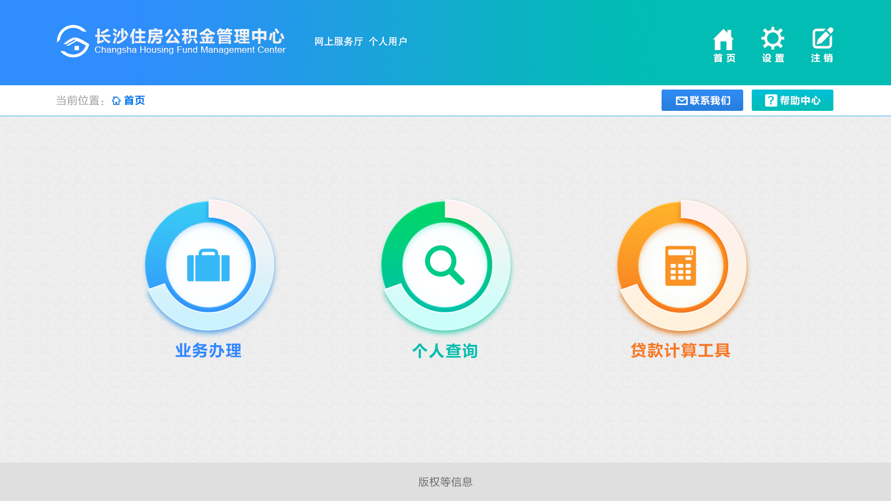This screenshot has height=501, width=891.
Task: Click the 注销 pencil-square logout icon
Action: click(x=822, y=39)
